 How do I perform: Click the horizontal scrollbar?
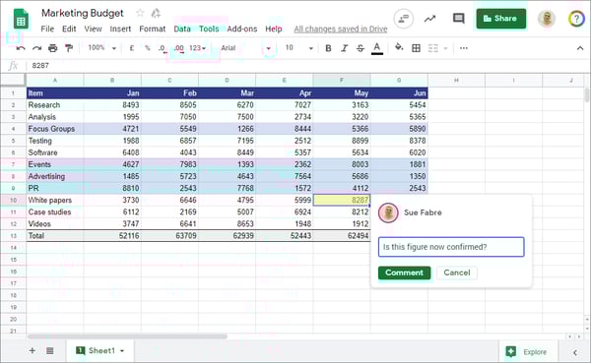coord(127,336)
